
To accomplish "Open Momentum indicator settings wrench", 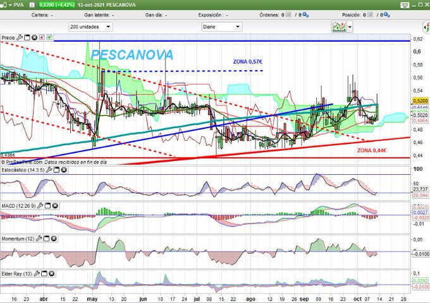I will [39, 239].
